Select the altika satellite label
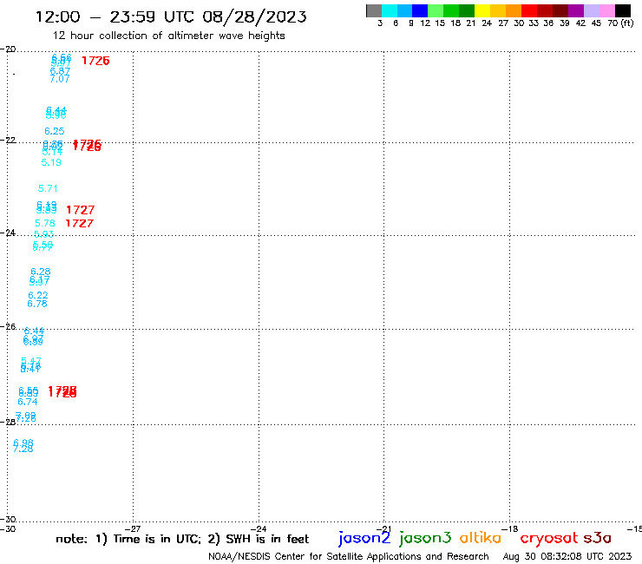This screenshot has width=642, height=564. point(480,538)
